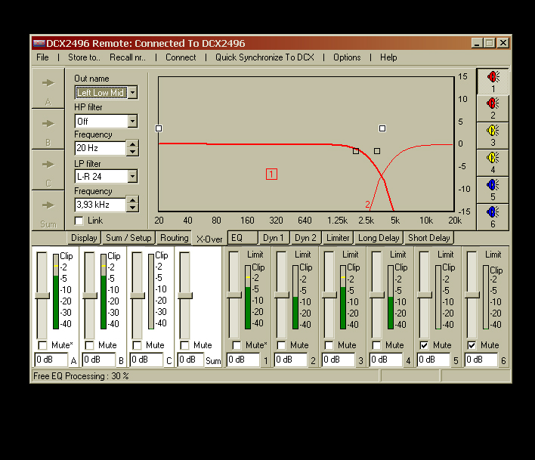The image size is (535, 460).
Task: Switch to the Dyn 1 tab
Action: click(x=274, y=238)
